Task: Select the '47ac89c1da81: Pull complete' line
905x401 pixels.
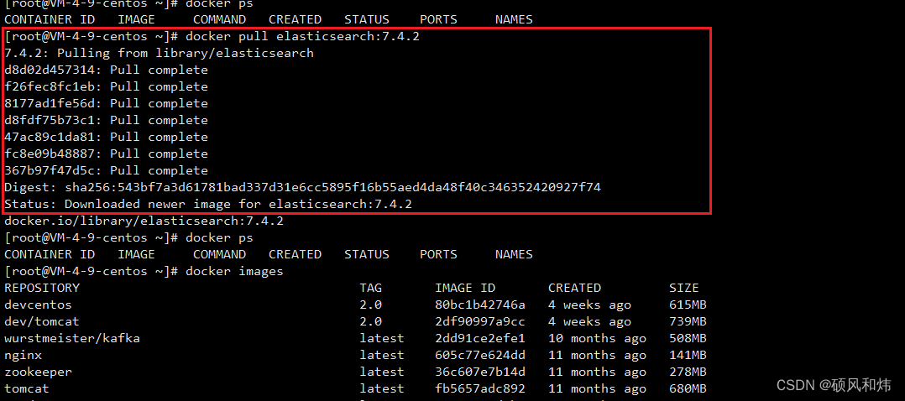Action: (x=106, y=137)
